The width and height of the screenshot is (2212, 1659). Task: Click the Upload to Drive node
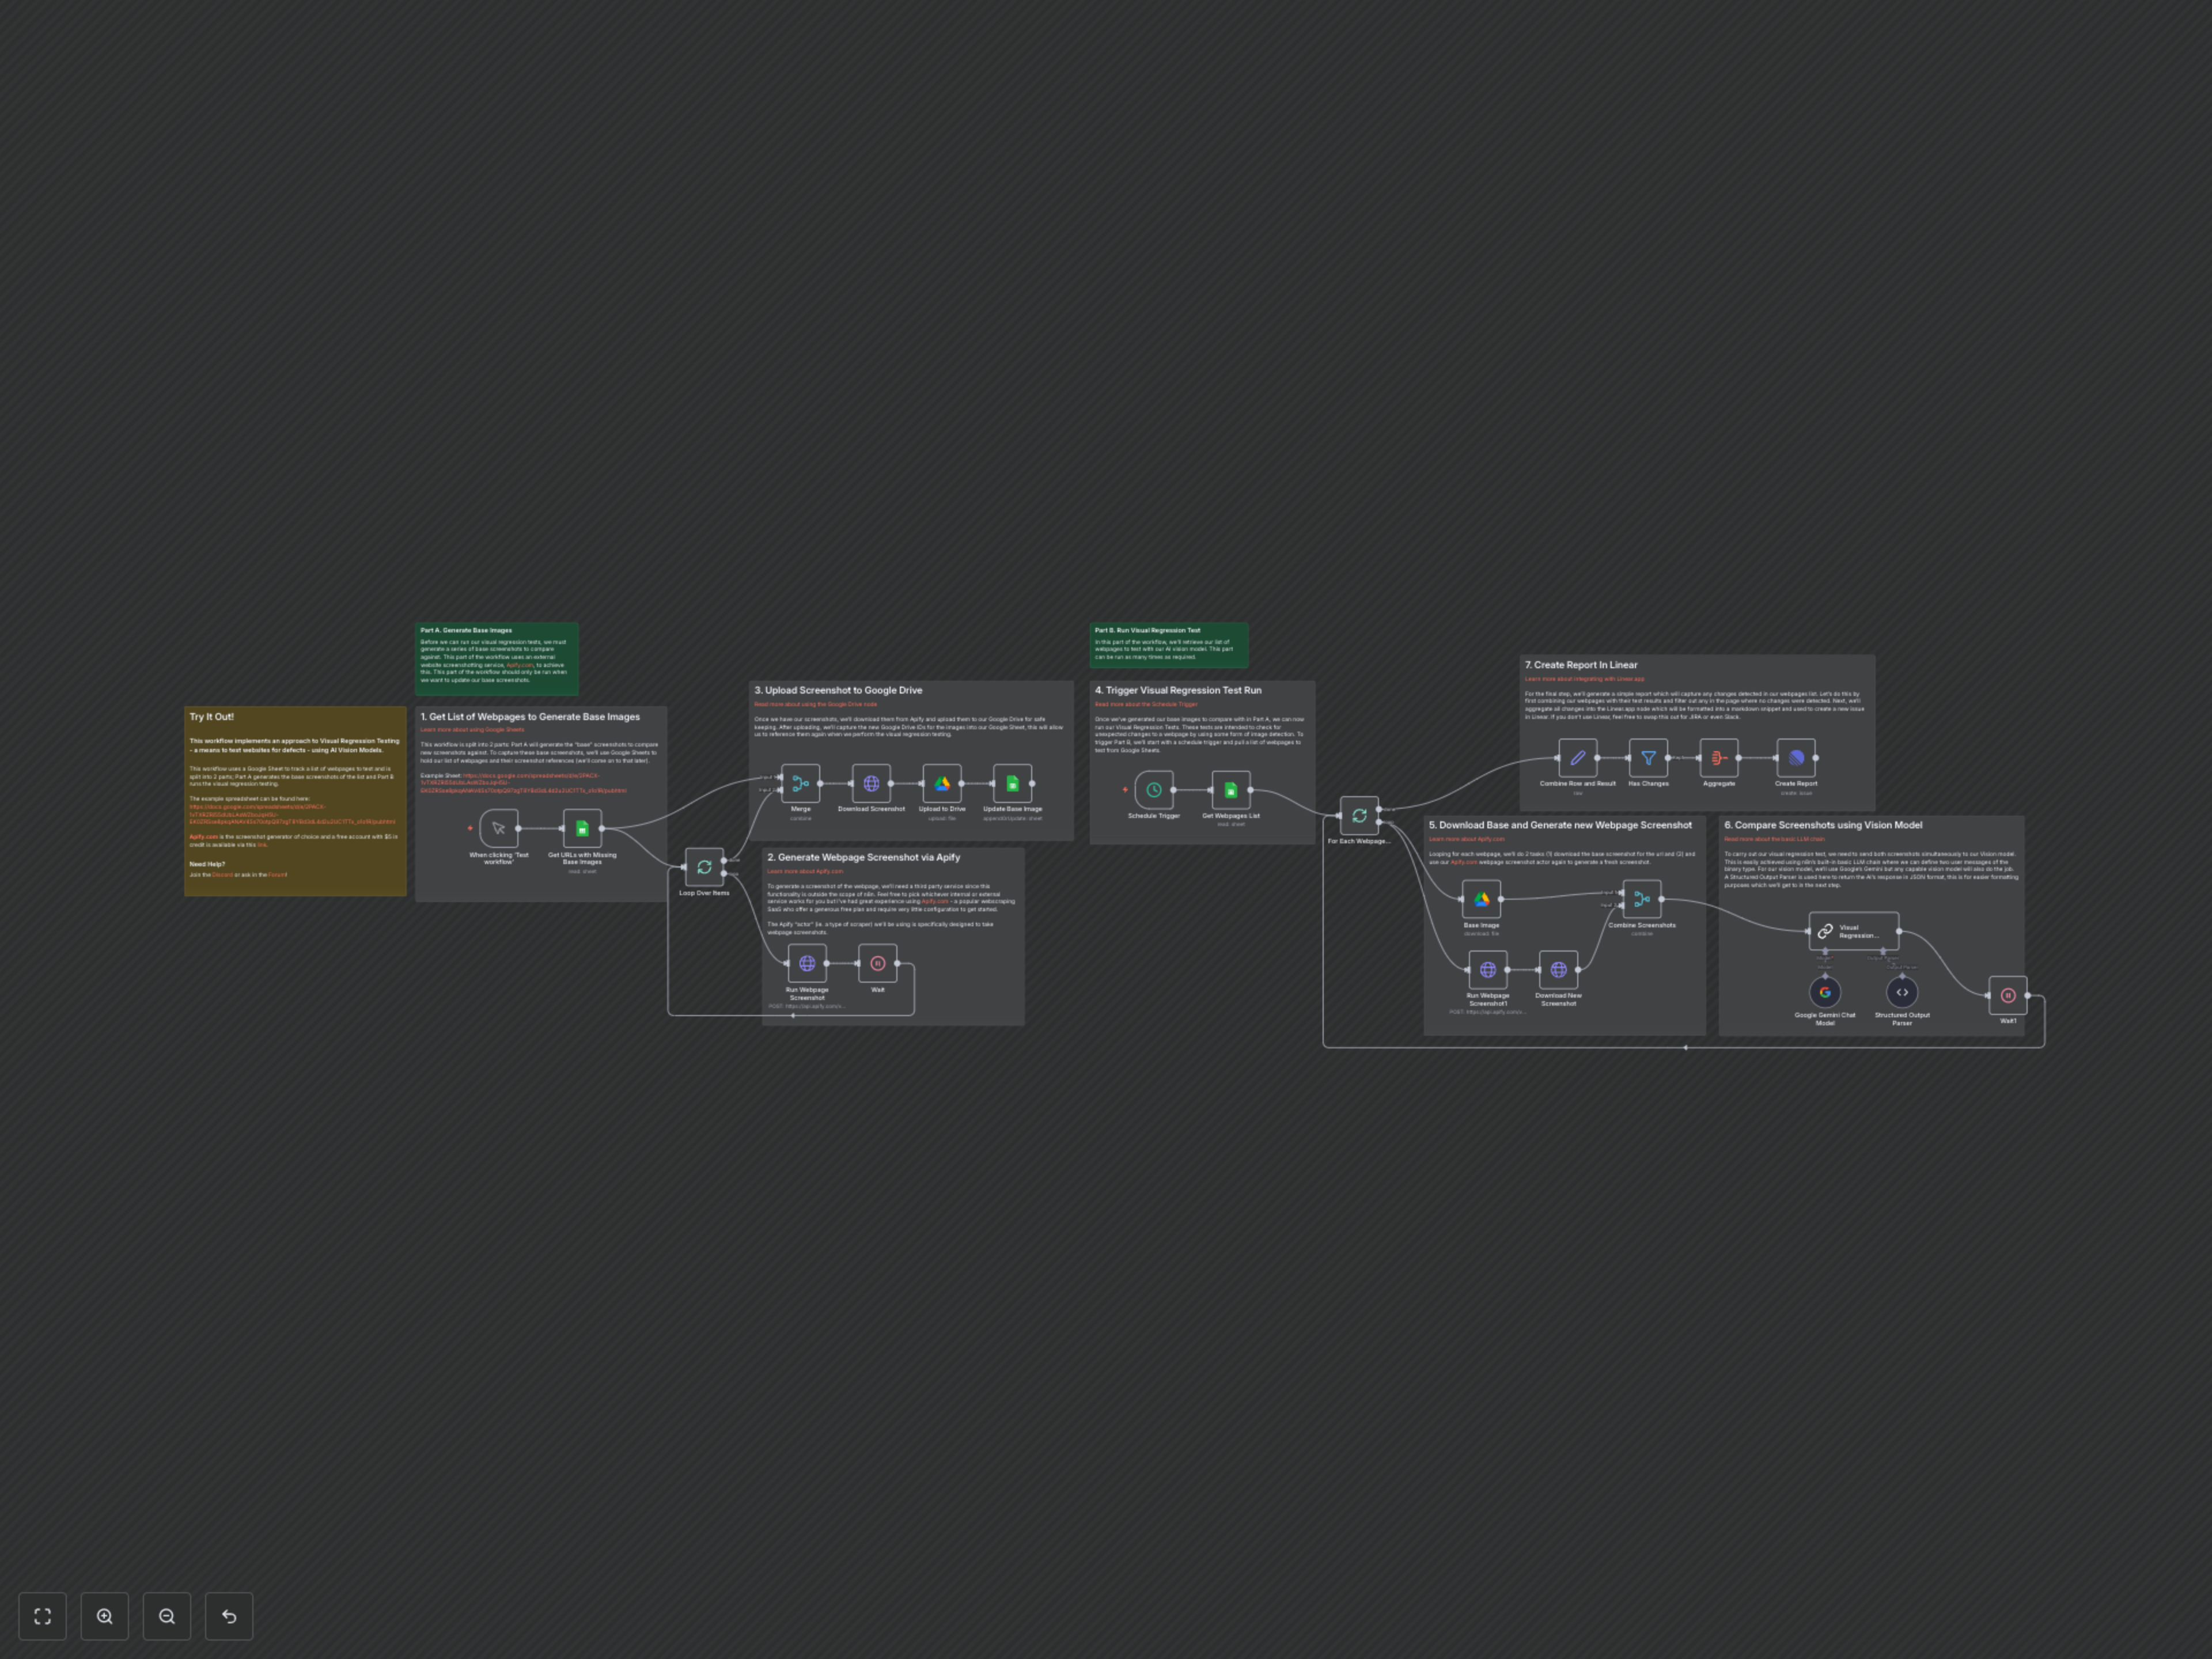tap(942, 784)
